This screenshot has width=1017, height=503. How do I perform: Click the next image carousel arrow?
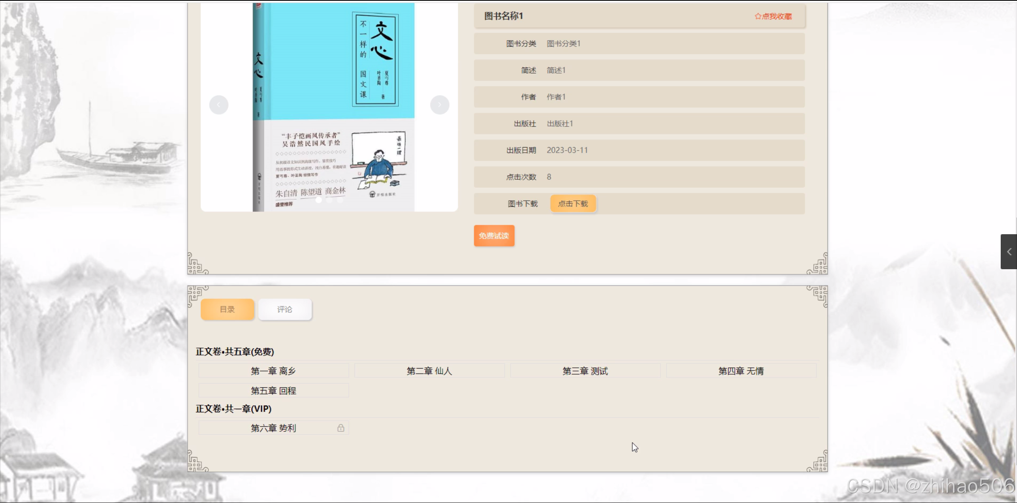[x=440, y=105]
